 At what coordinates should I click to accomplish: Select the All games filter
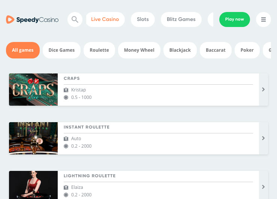[23, 50]
